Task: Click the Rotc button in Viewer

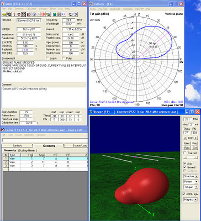Action: (187, 148)
